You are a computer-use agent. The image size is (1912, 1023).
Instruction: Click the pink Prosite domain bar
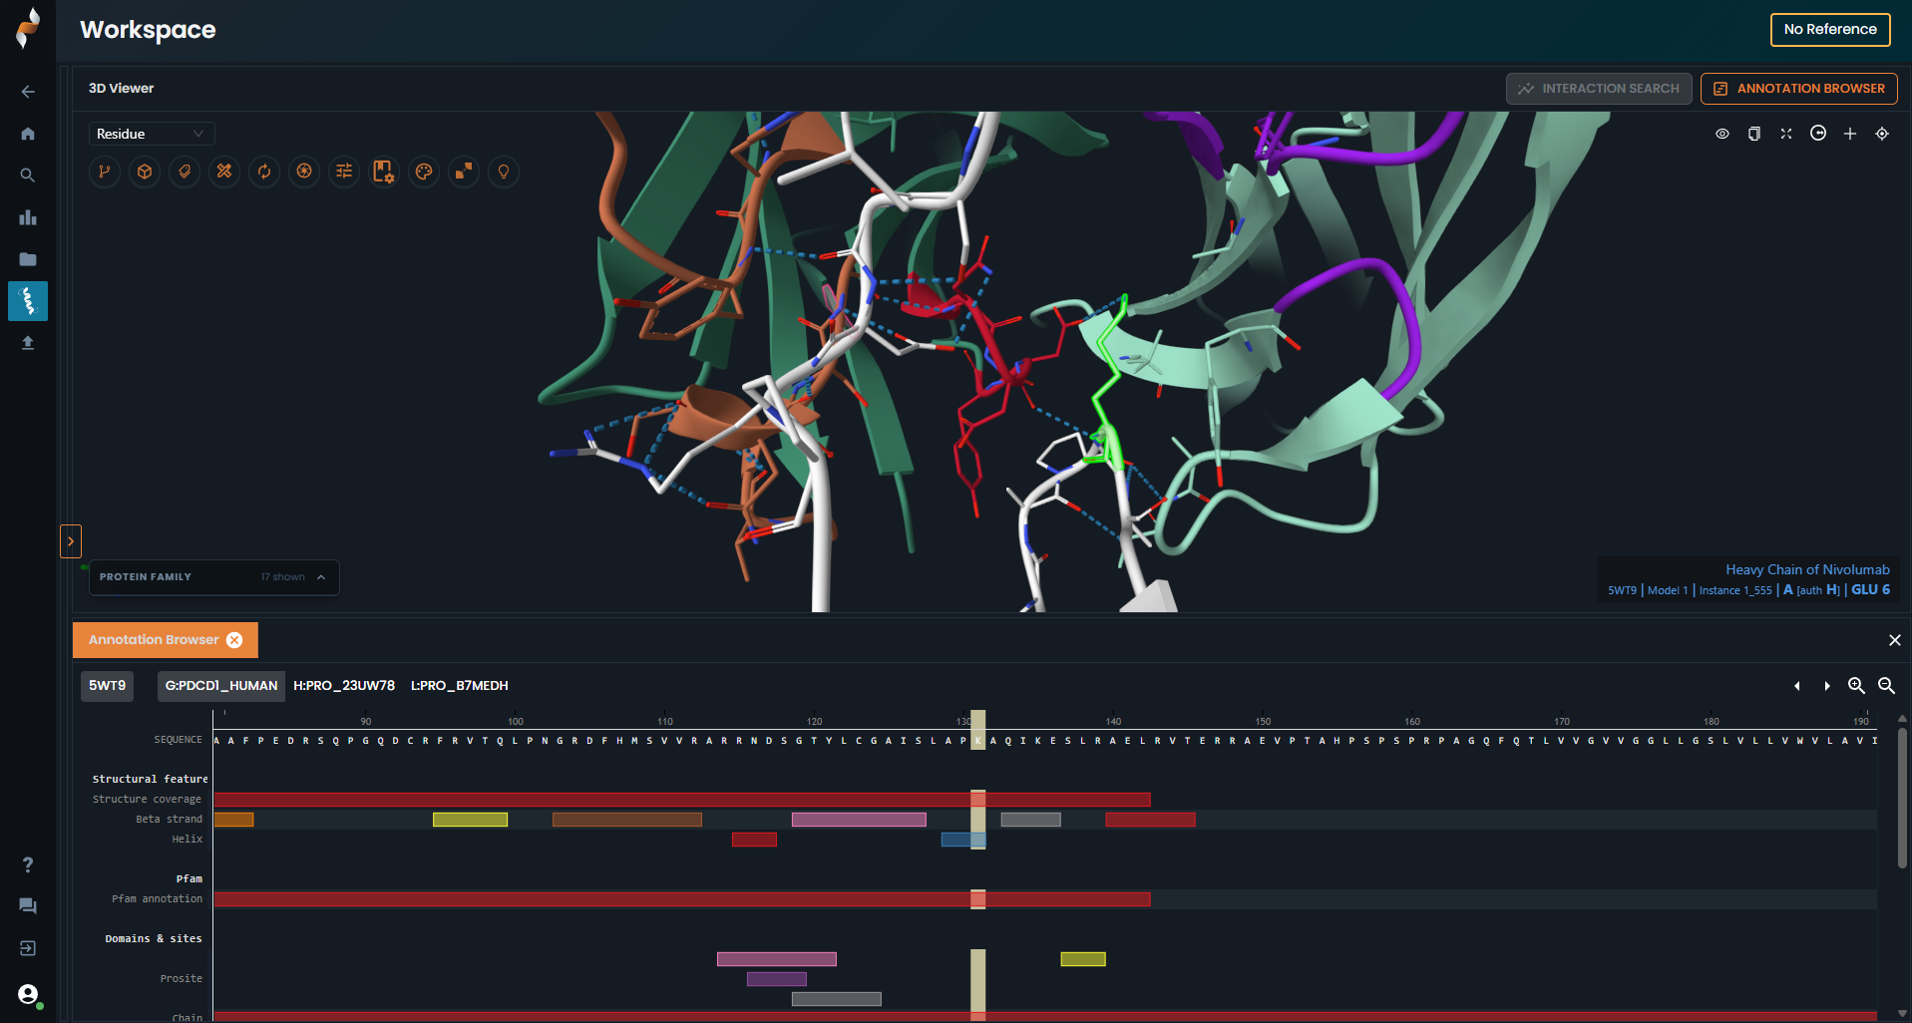[x=777, y=959]
